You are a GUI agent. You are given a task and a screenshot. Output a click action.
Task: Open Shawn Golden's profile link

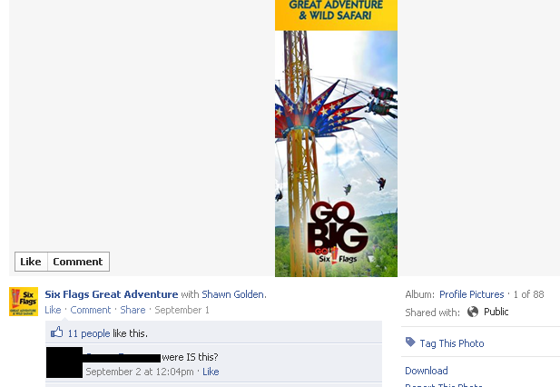[233, 294]
